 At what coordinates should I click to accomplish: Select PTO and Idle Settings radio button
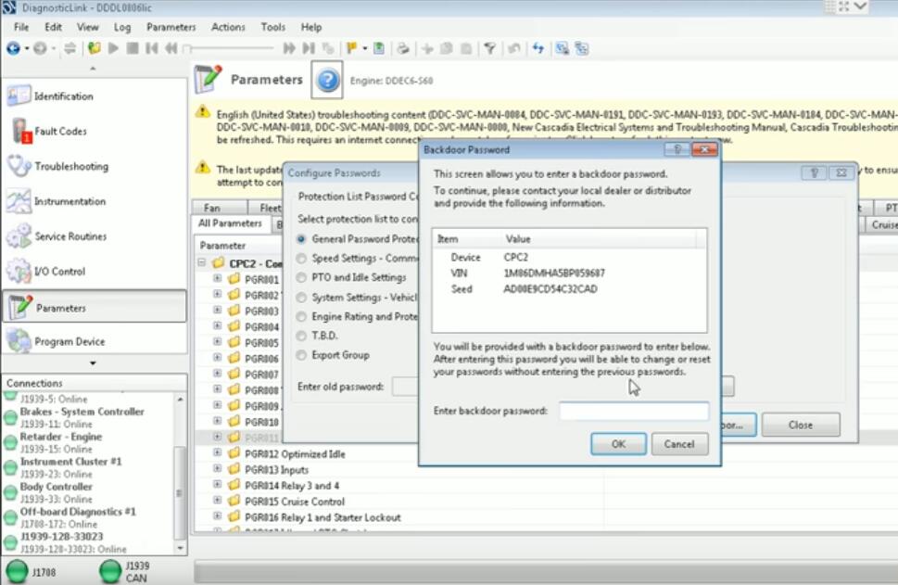coord(301,277)
